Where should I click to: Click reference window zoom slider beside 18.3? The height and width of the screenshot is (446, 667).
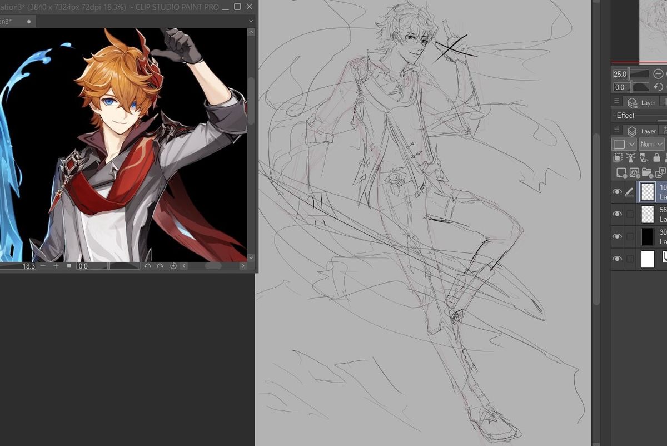coord(18,266)
